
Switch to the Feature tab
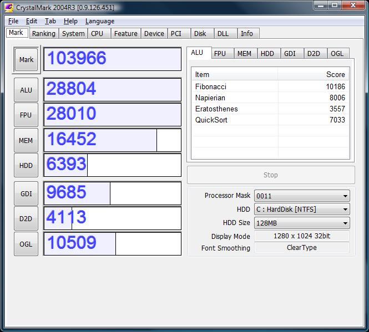coord(125,34)
